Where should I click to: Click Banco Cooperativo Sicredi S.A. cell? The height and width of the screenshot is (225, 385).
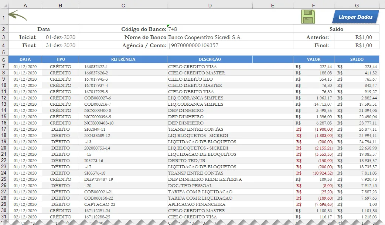[230, 37]
